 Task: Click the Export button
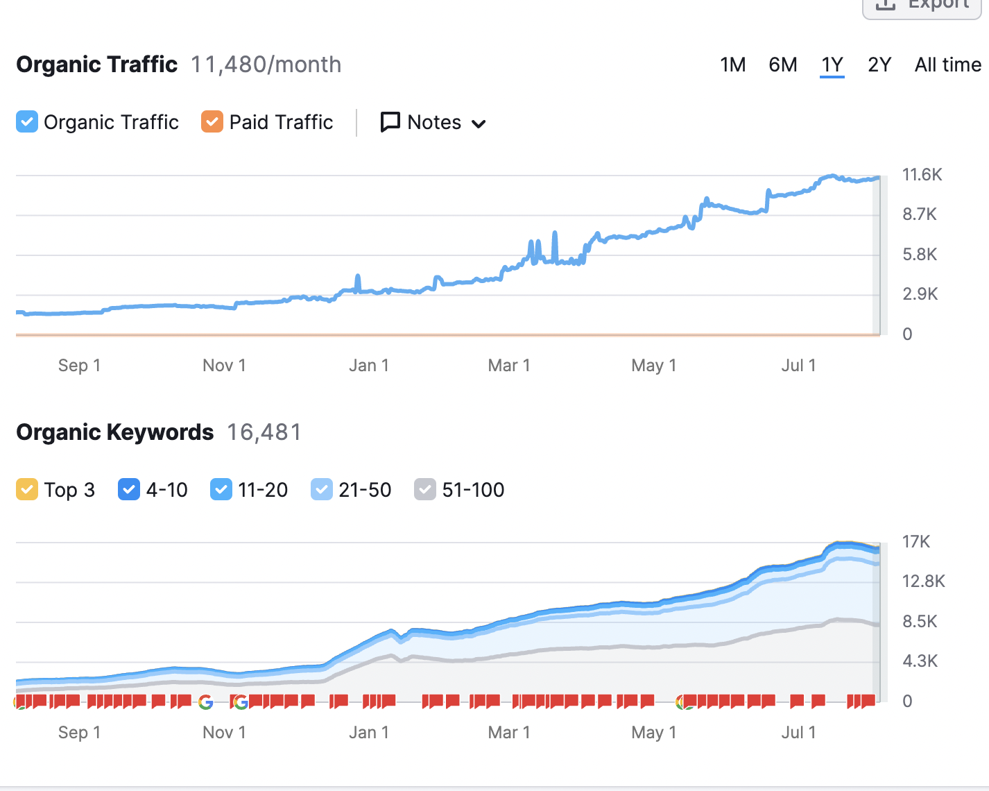pos(922,6)
